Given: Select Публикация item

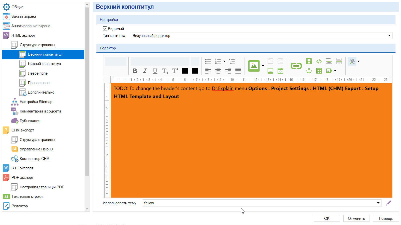Looking at the screenshot, I should [30, 121].
